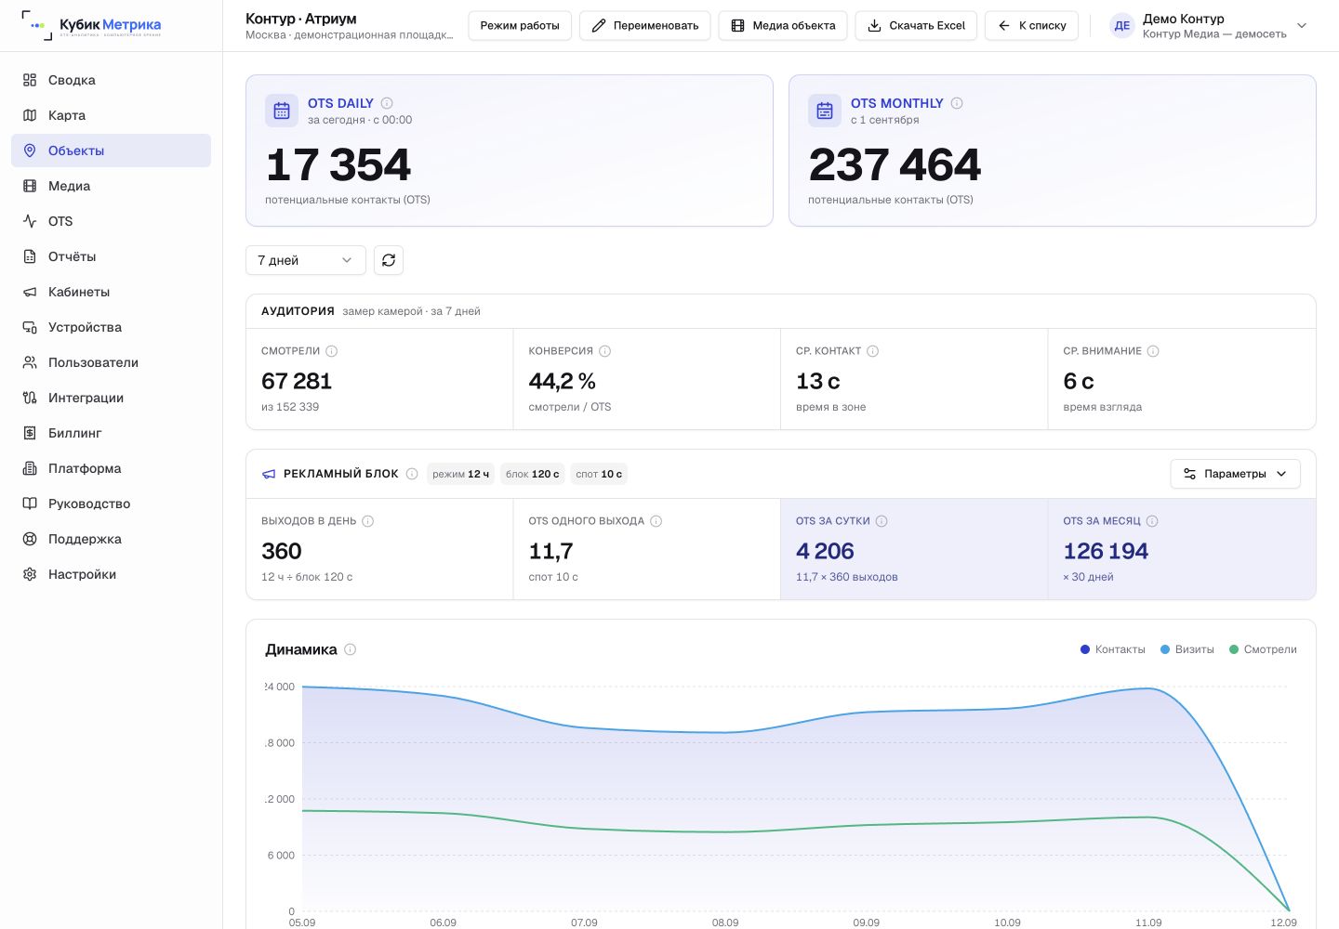Screen dimensions: 1339x929
Task: Click the info icon next to КОНВЕРСИЯ
Action: [x=605, y=351]
